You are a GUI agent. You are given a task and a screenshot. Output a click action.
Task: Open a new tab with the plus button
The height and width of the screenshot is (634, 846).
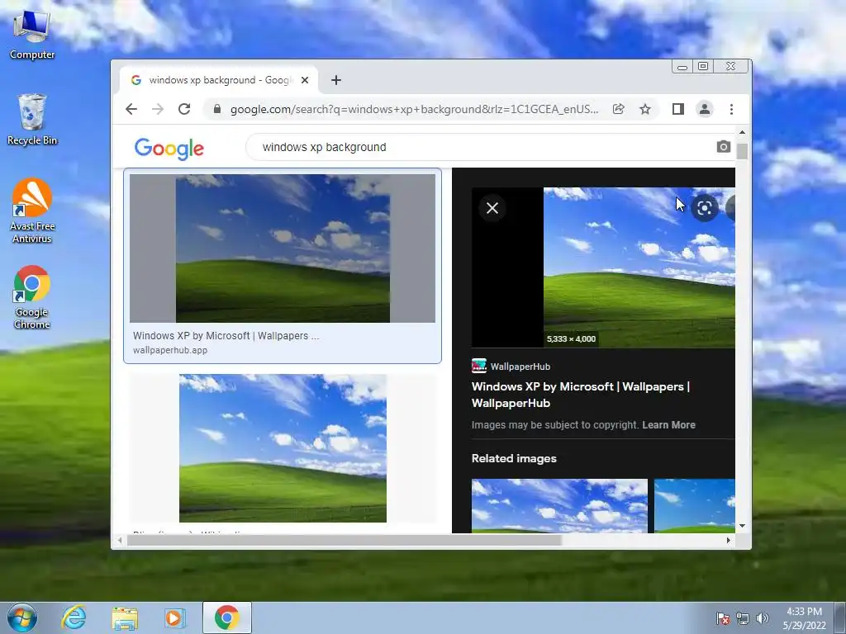[x=336, y=80]
